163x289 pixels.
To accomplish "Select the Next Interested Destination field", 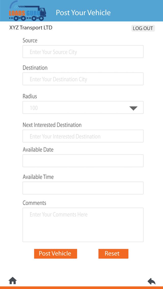I will point(83,136).
